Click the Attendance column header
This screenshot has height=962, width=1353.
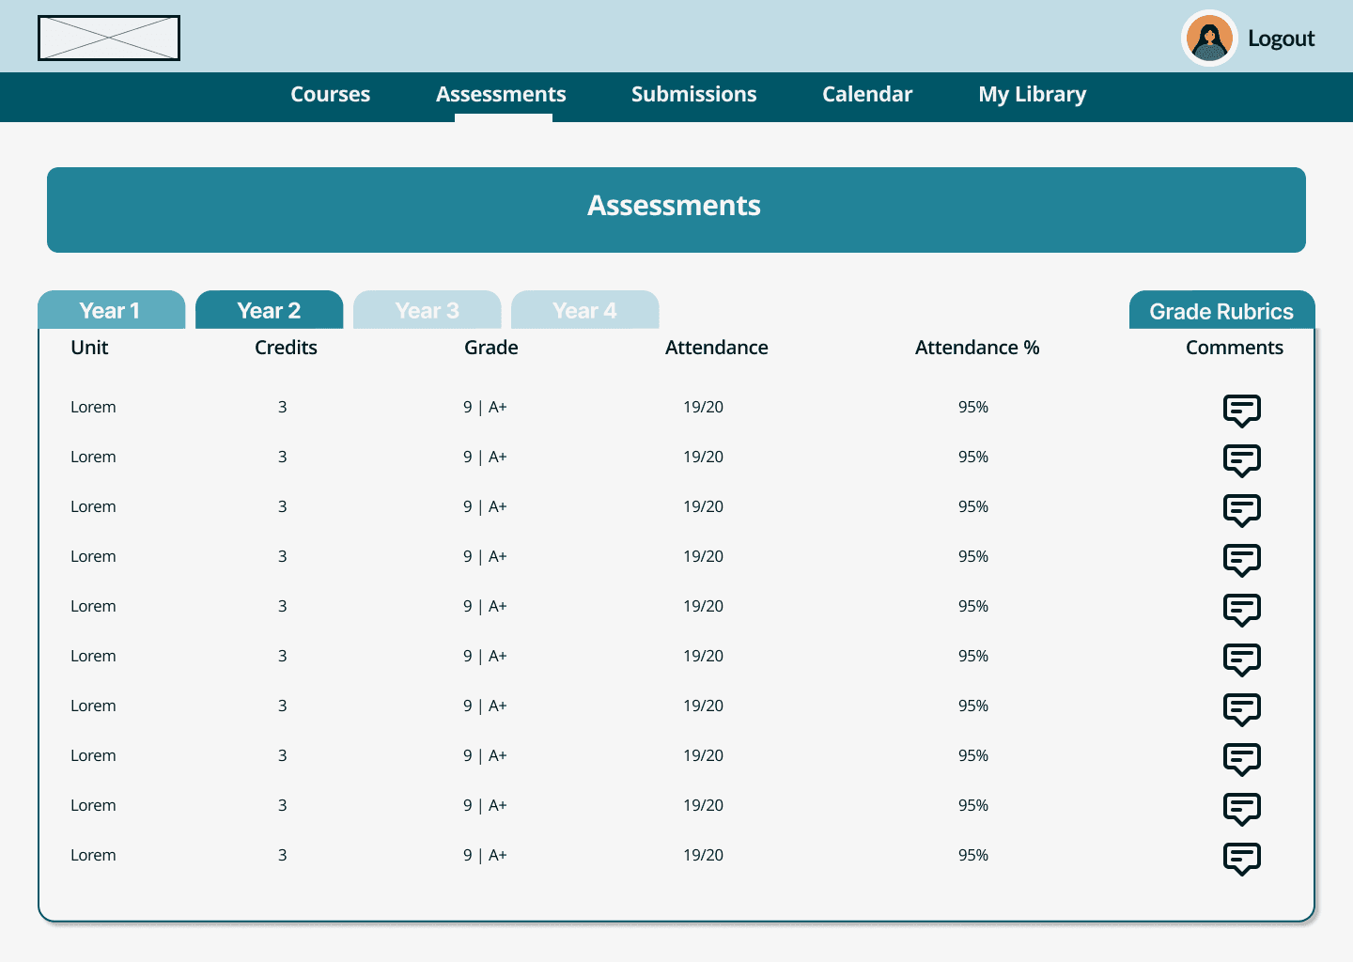716,348
